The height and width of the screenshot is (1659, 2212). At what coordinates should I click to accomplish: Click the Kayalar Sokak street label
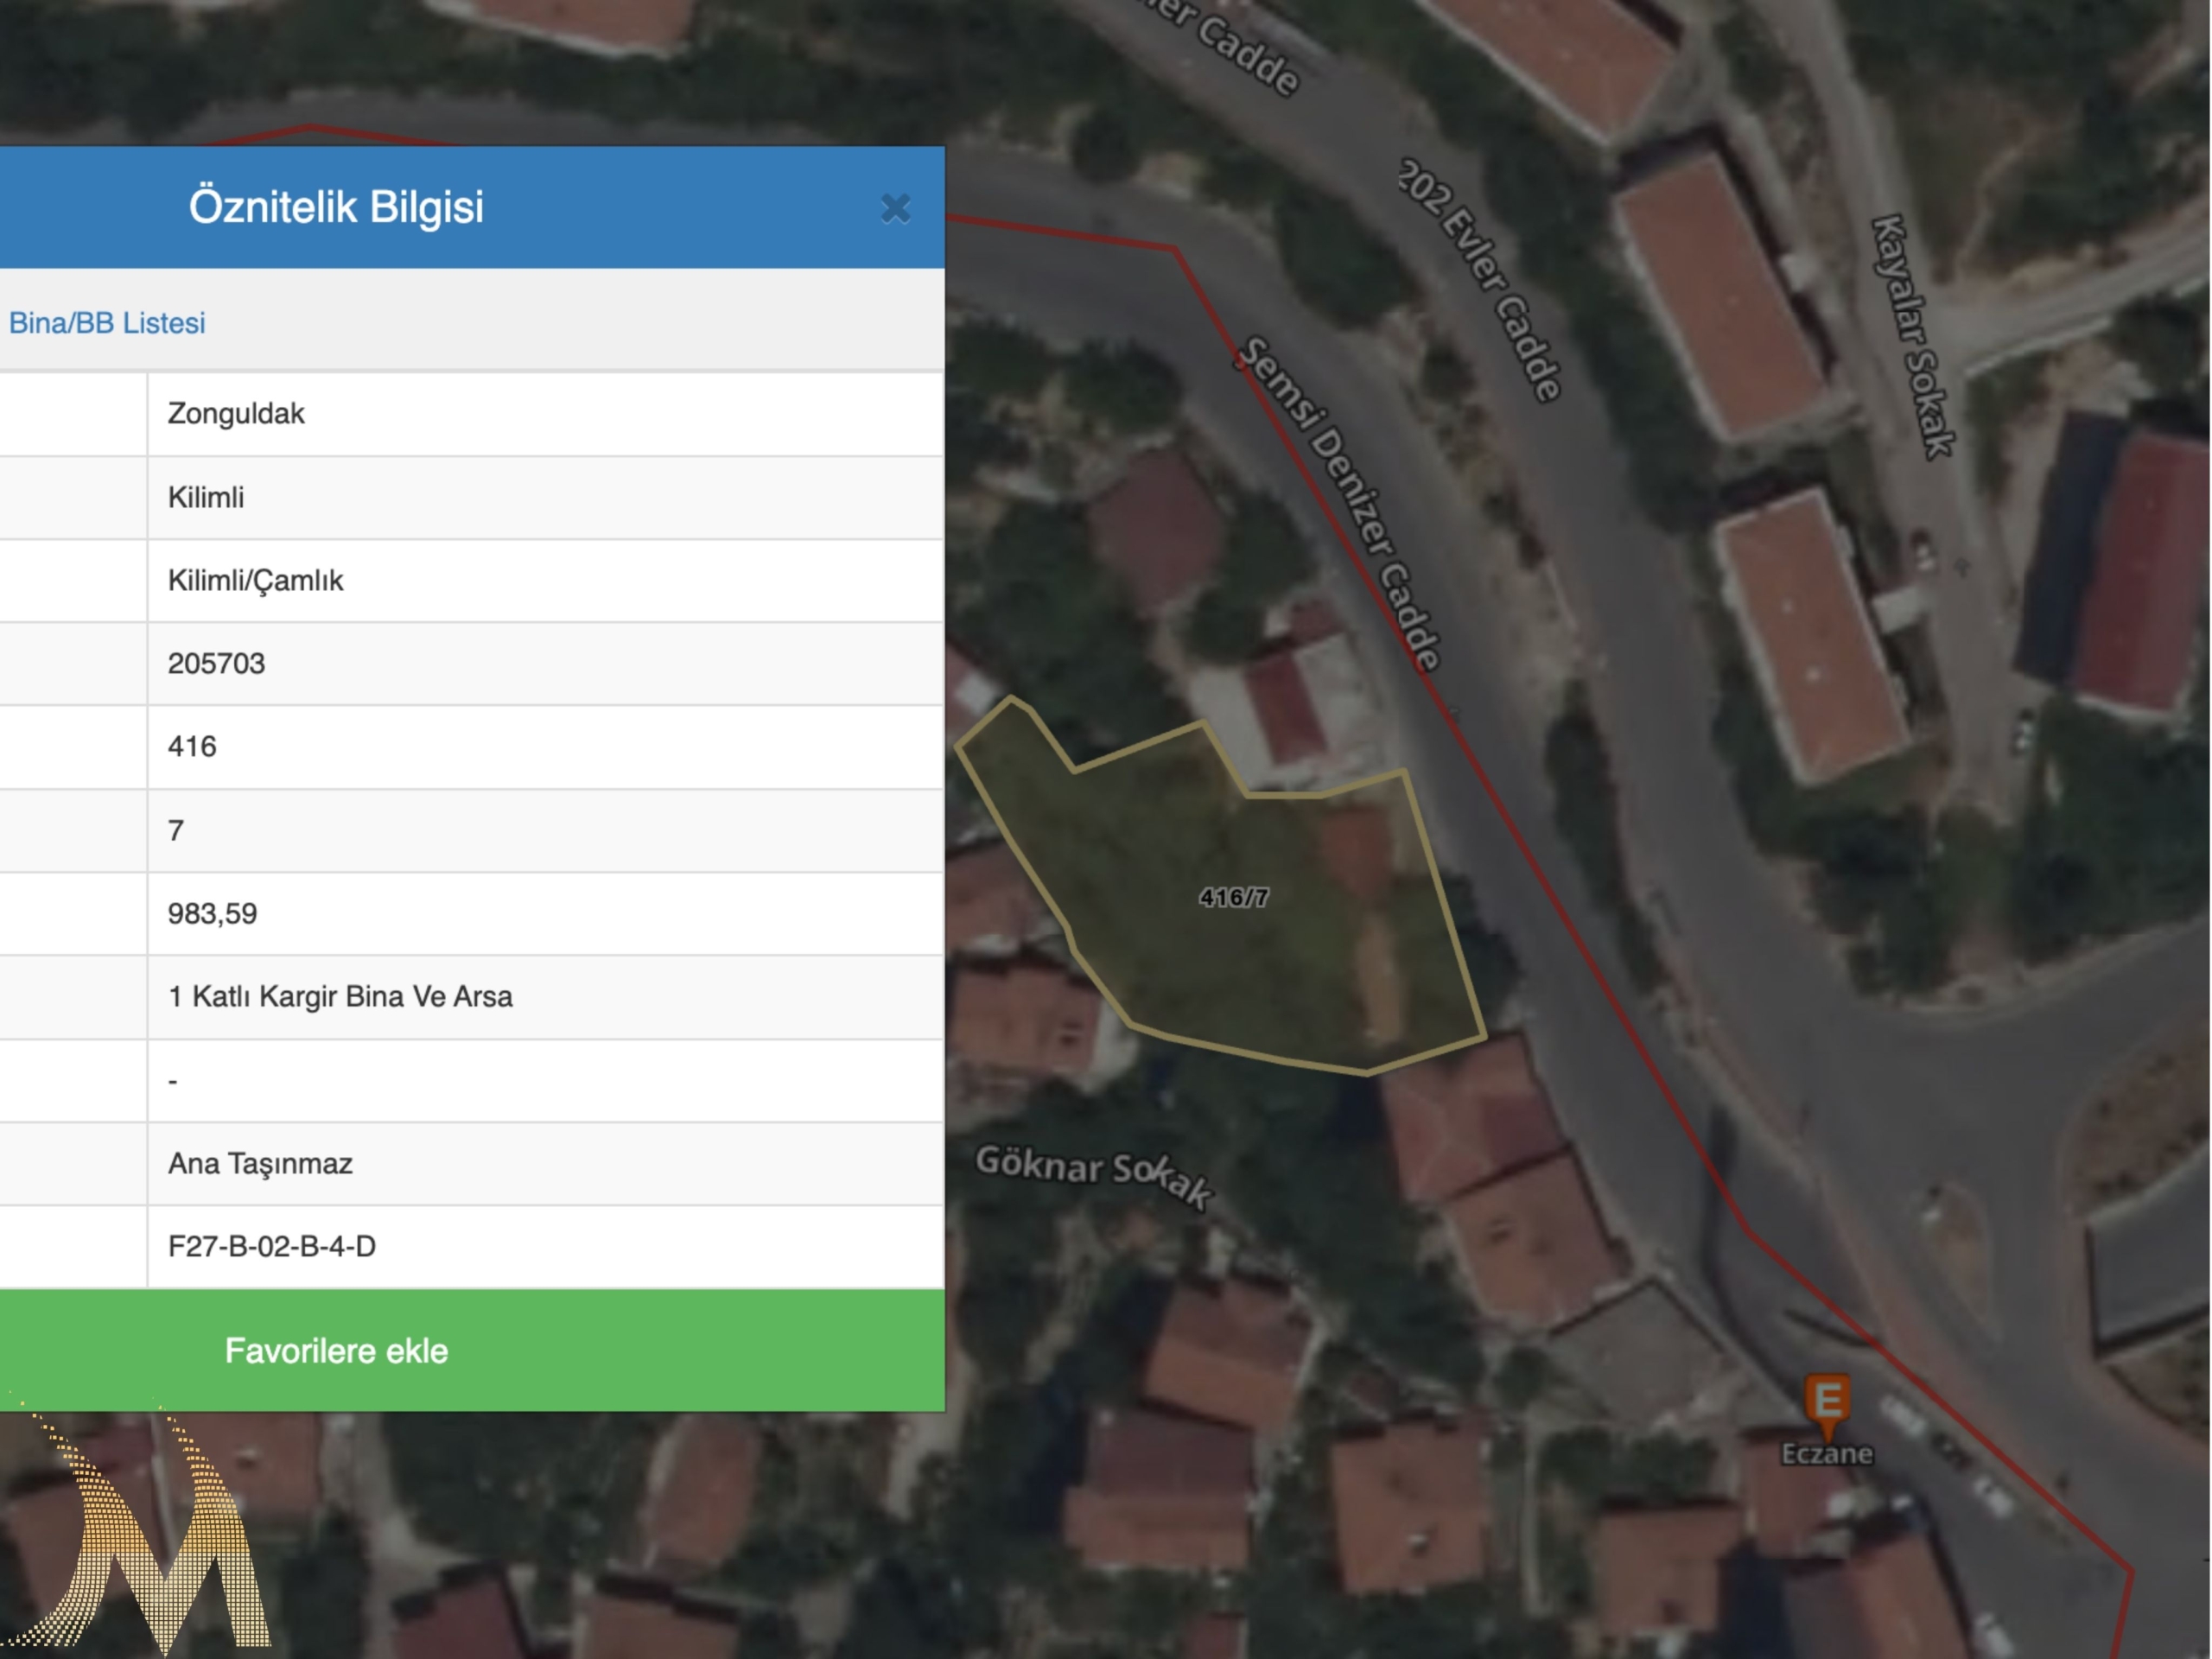[x=1912, y=337]
